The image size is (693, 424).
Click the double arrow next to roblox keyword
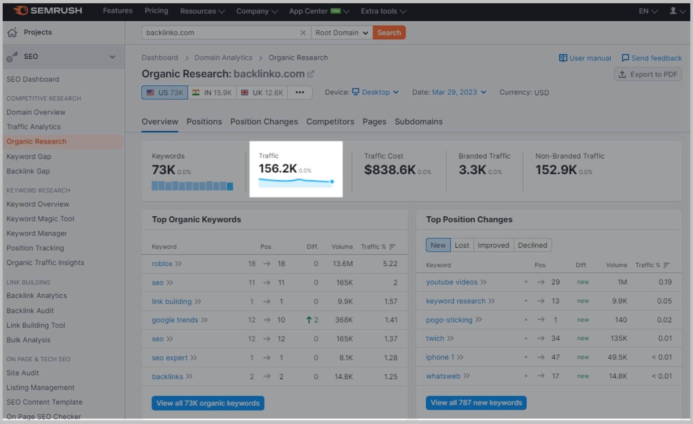178,264
